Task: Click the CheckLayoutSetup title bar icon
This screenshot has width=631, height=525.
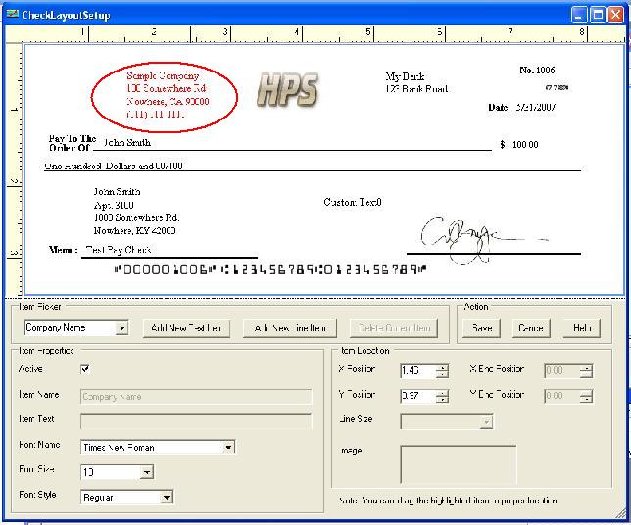Action: click(x=10, y=15)
